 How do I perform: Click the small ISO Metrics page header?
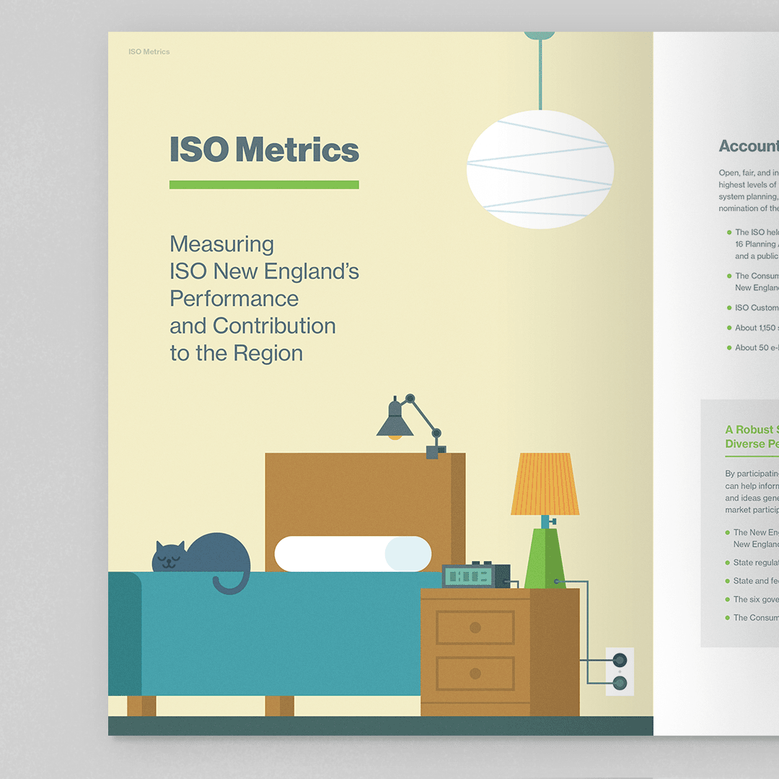149,52
